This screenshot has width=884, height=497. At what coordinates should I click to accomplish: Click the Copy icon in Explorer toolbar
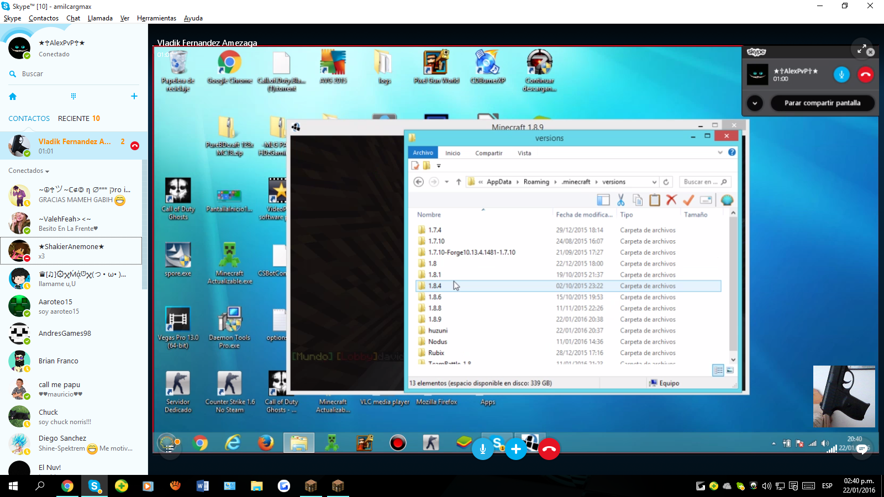tap(638, 200)
